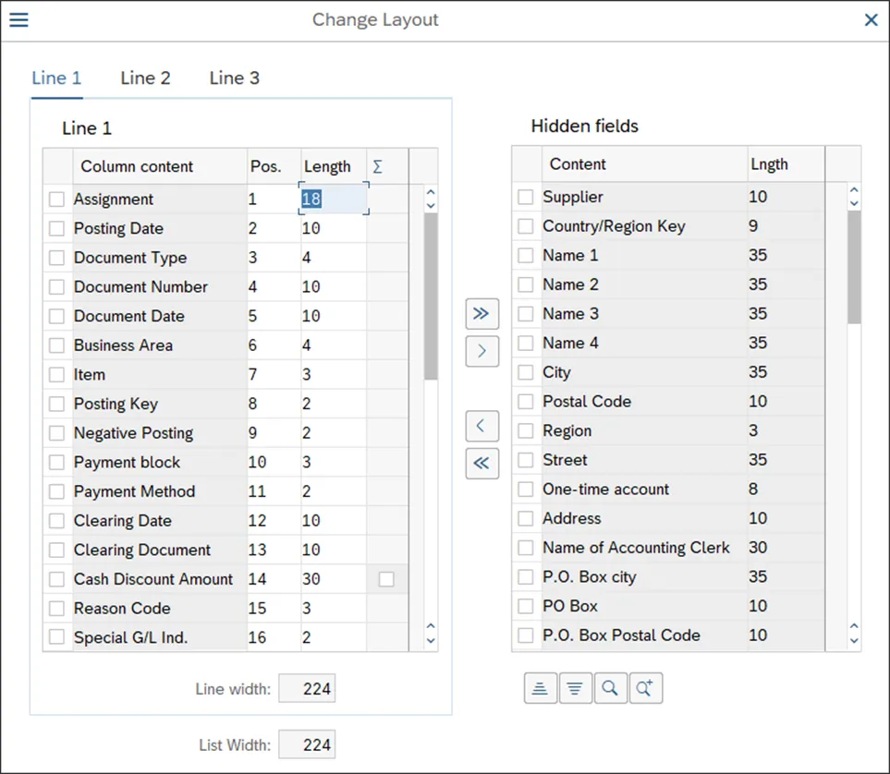The width and height of the screenshot is (890, 774).
Task: Click the Find Next magnifier-plus icon
Action: 645,688
